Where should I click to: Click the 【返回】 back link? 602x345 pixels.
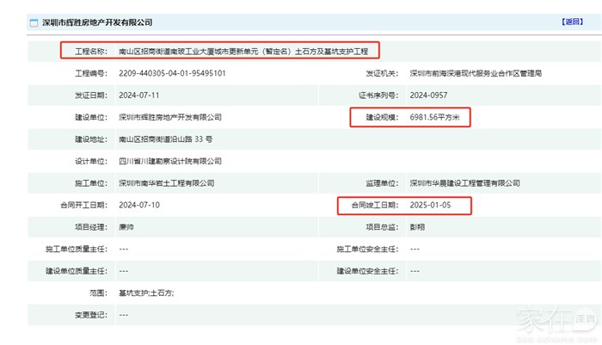point(572,22)
